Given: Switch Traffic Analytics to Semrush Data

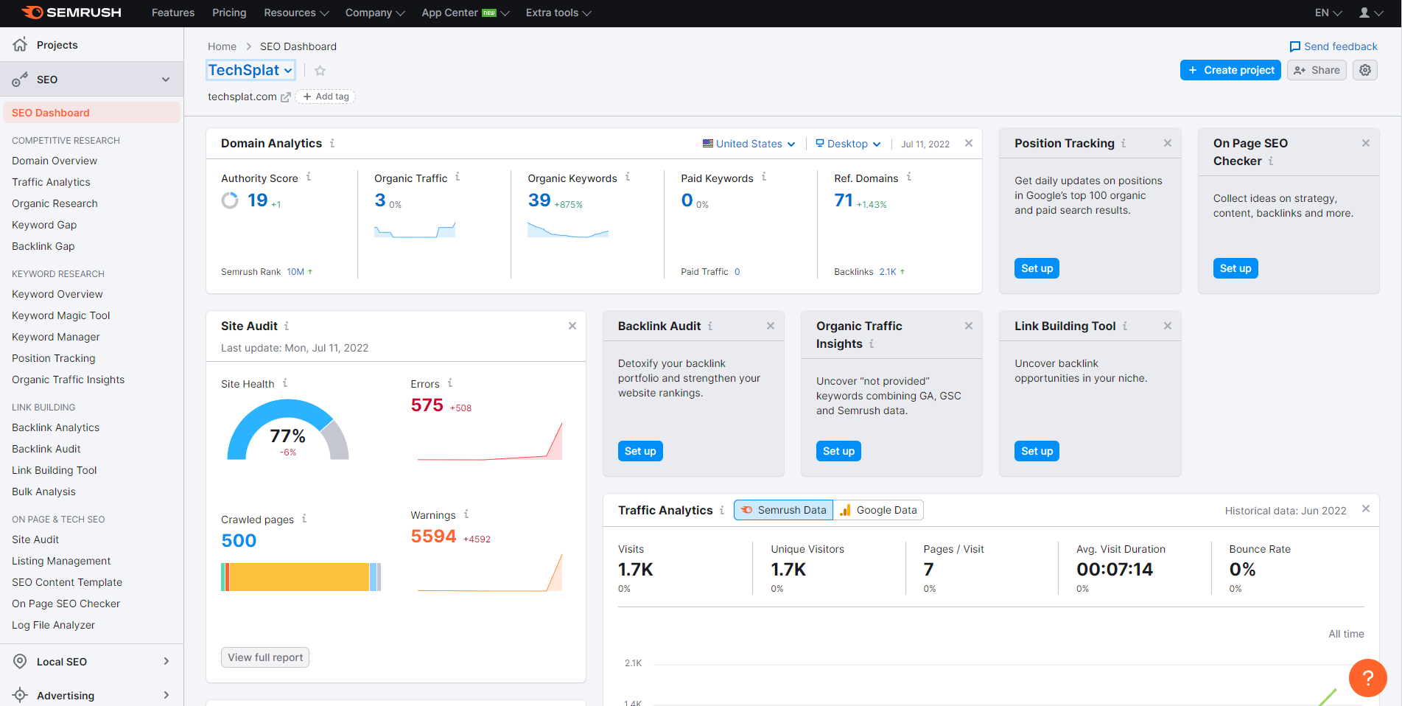Looking at the screenshot, I should [783, 510].
